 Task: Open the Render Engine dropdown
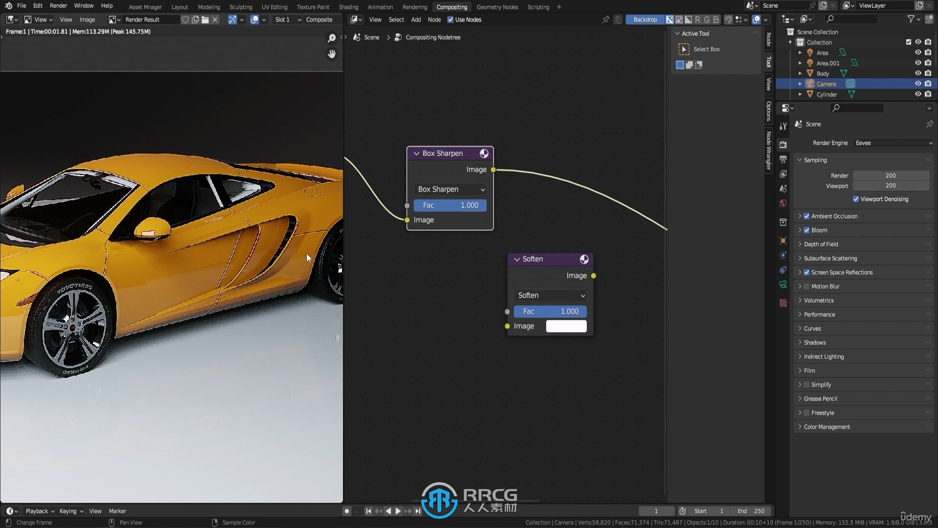(x=893, y=143)
